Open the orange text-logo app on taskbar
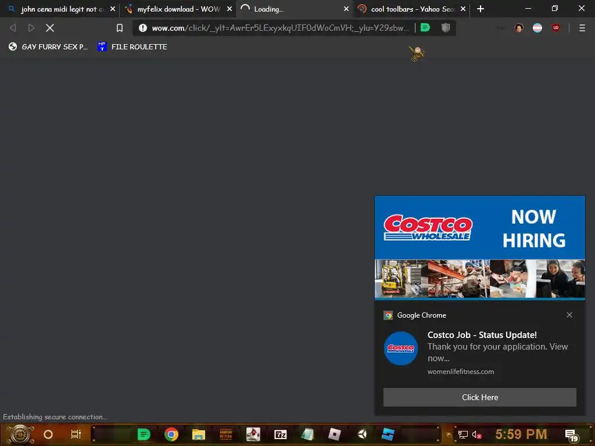This screenshot has height=446, width=595. click(x=226, y=434)
